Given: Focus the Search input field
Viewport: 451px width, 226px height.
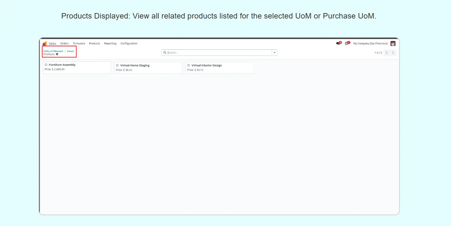Looking at the screenshot, I should pos(219,53).
